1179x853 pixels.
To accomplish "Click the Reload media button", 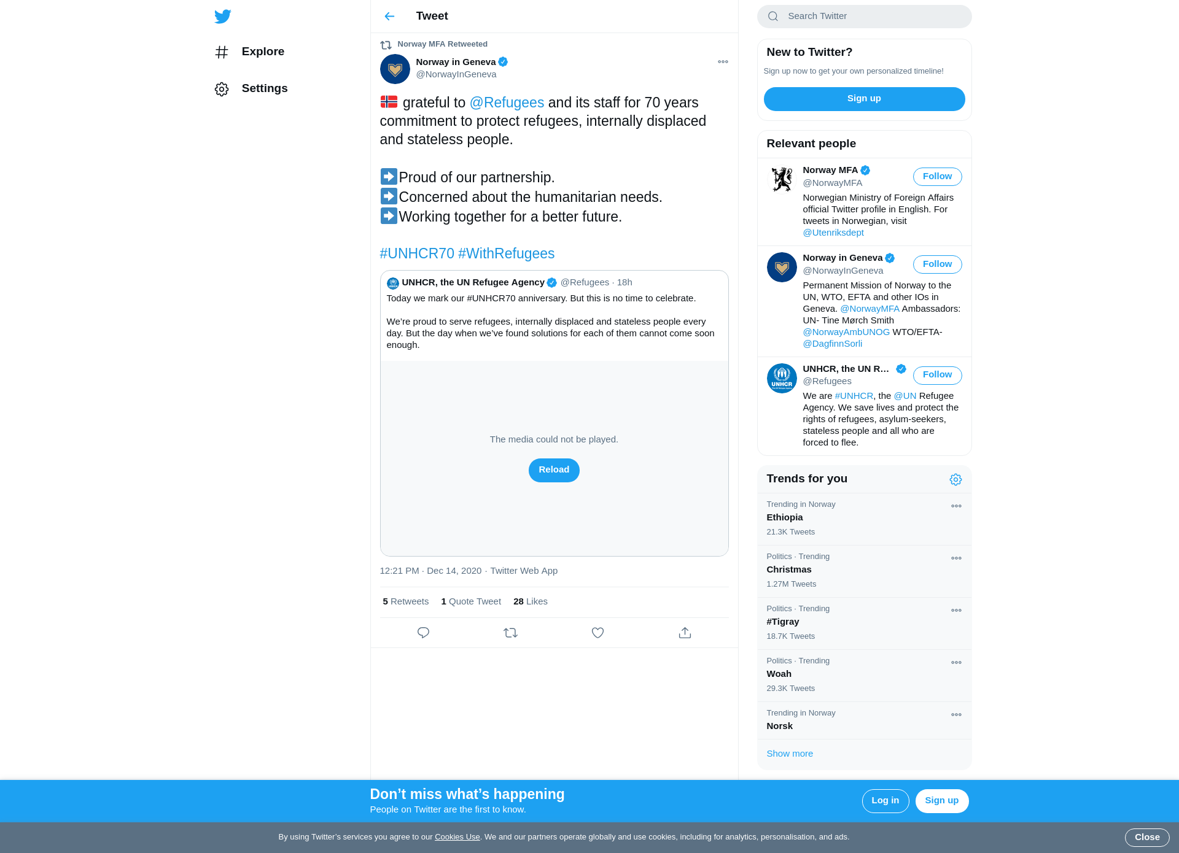I will click(x=554, y=470).
